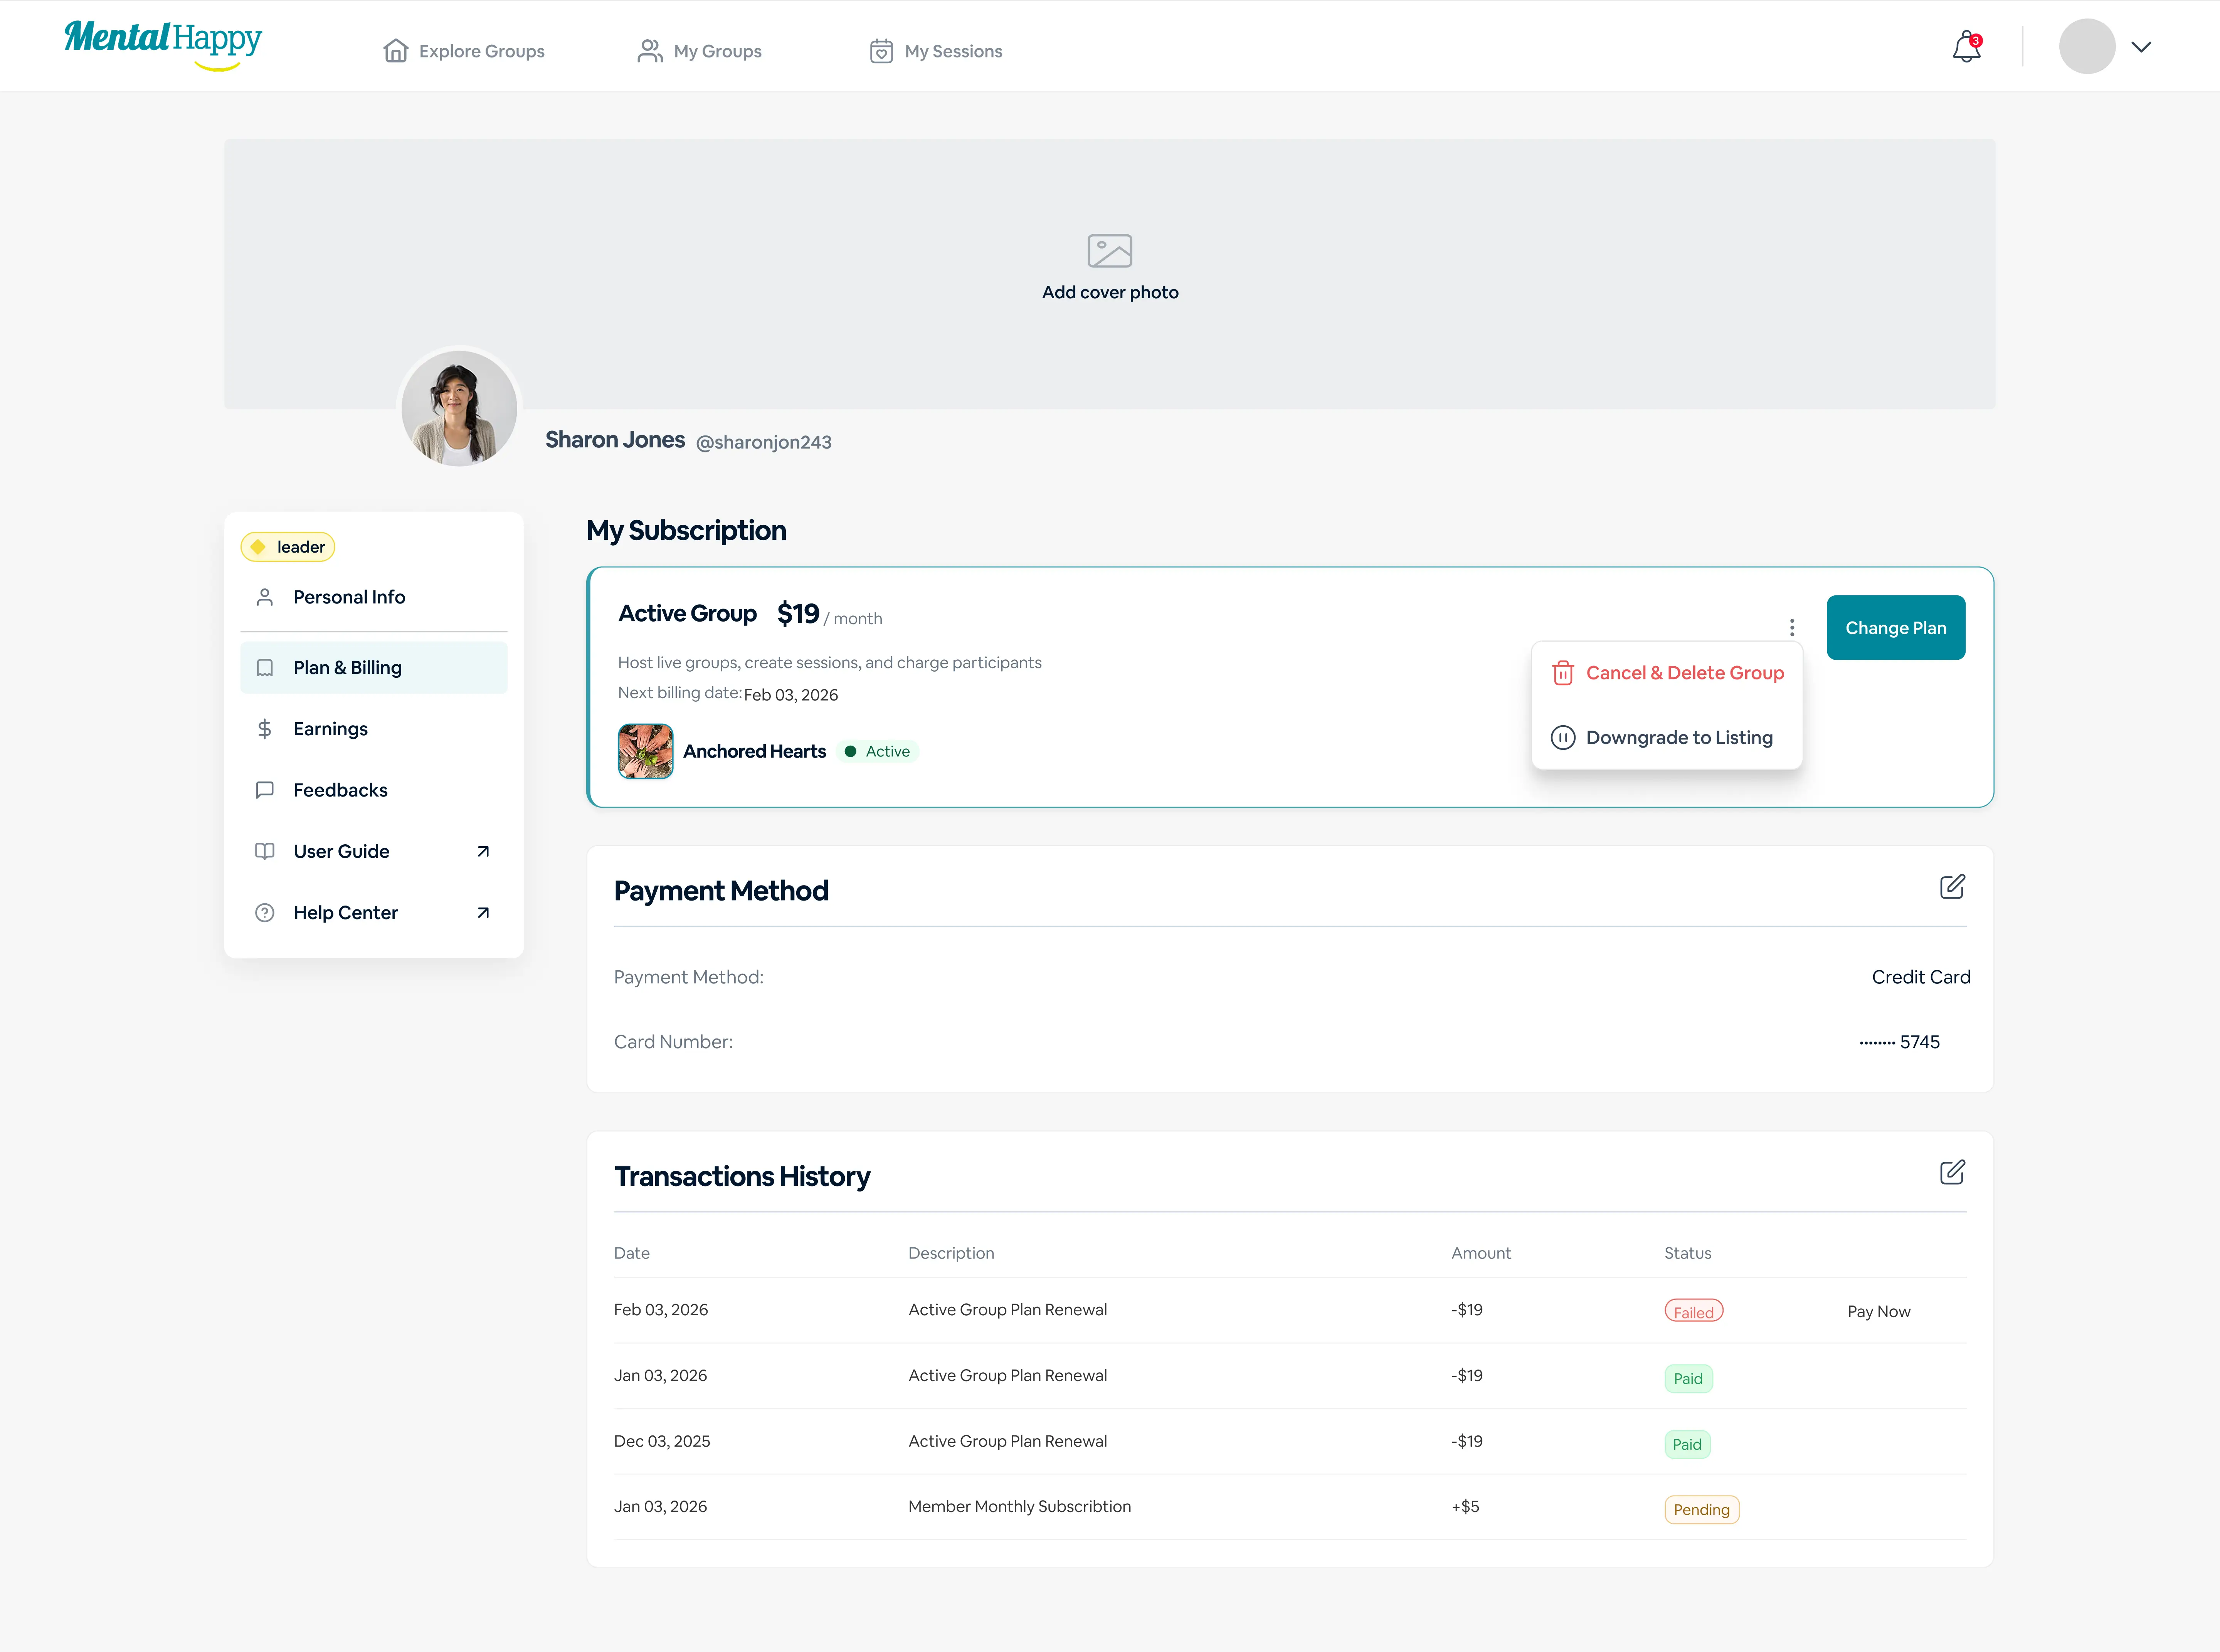Click the Amount column header

pos(1481,1253)
